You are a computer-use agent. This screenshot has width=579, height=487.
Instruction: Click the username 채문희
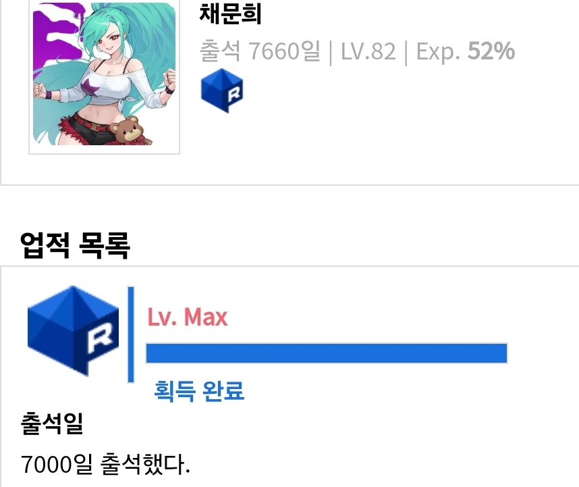230,14
